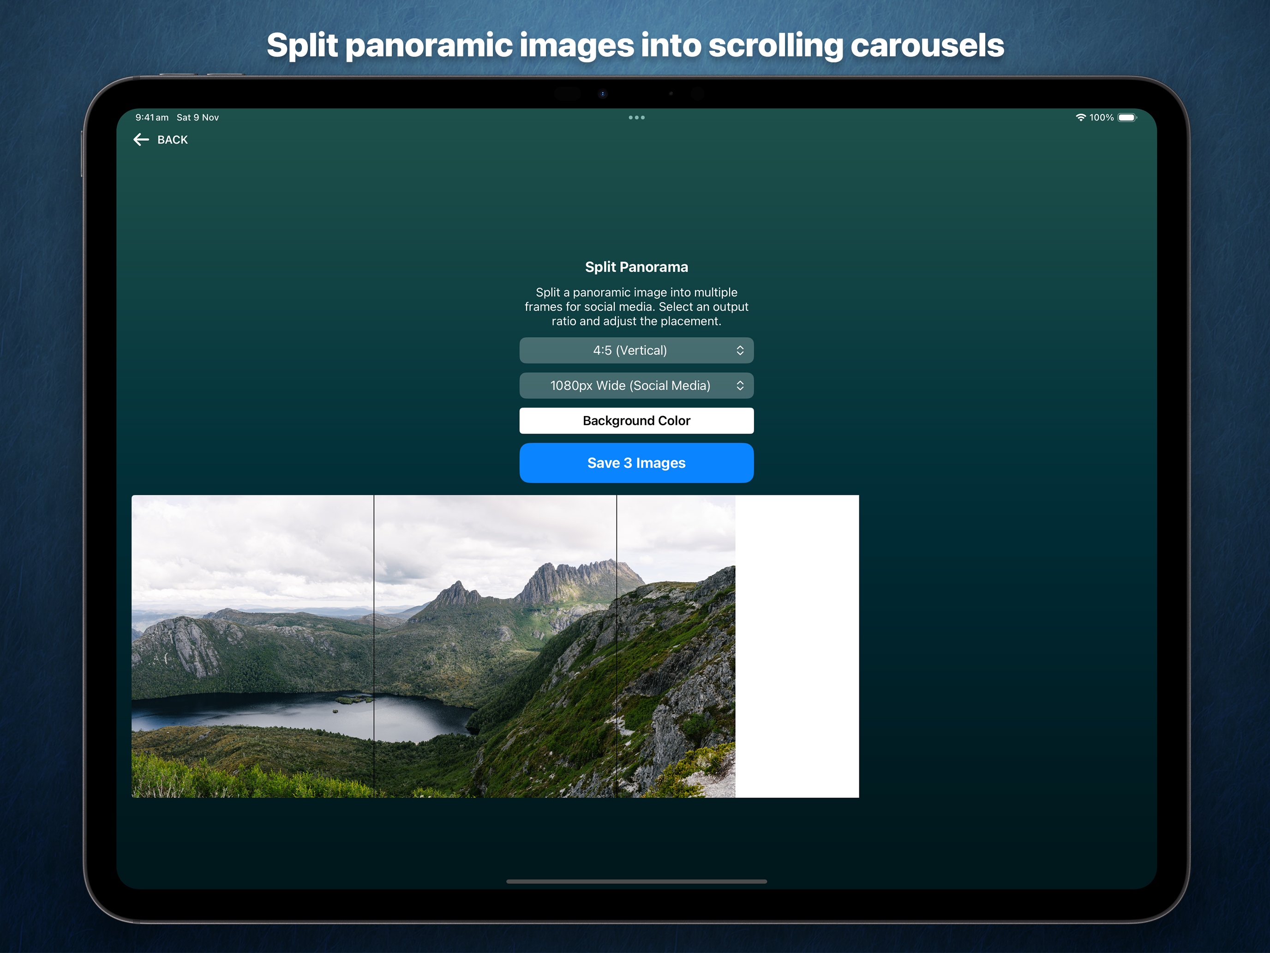Select the third frame with white padding
The height and width of the screenshot is (953, 1270).
coord(738,646)
